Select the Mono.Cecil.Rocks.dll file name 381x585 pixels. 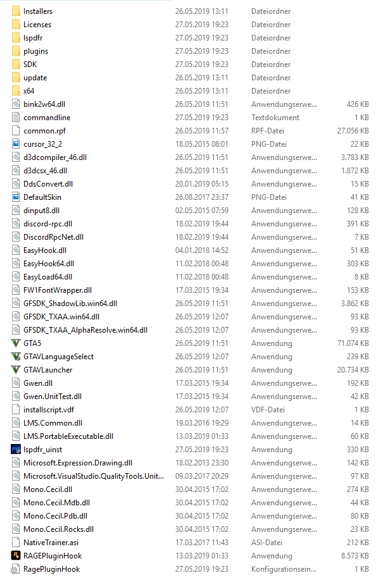(x=58, y=529)
